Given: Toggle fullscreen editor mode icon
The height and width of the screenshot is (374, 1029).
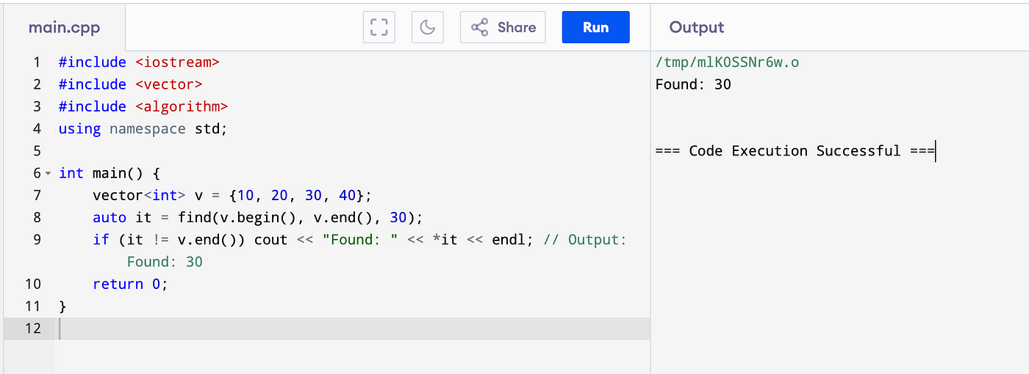Looking at the screenshot, I should click(x=379, y=27).
